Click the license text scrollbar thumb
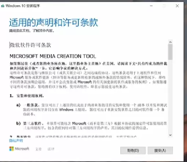This screenshot has height=162, width=187. click(170, 52)
